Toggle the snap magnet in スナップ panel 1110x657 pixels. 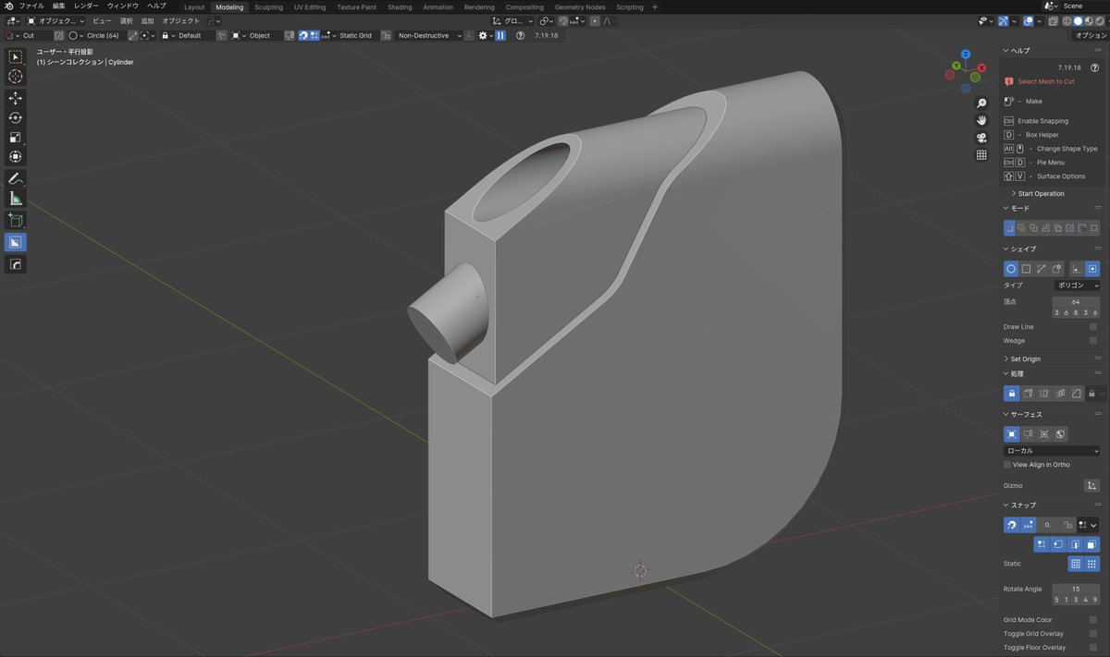[x=1012, y=525]
